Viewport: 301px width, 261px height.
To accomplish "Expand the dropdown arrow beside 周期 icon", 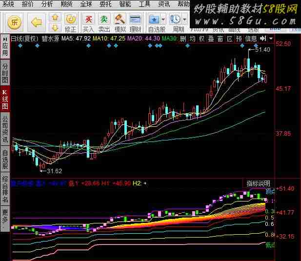I will [184, 19].
